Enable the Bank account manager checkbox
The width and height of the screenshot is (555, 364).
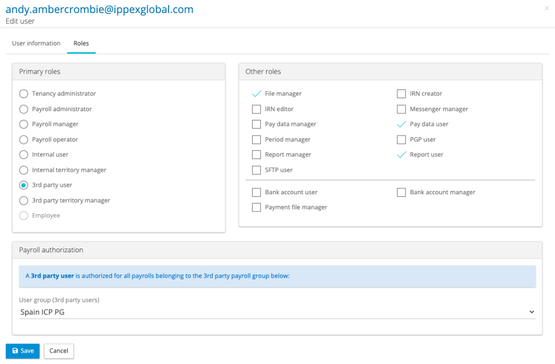(x=401, y=192)
